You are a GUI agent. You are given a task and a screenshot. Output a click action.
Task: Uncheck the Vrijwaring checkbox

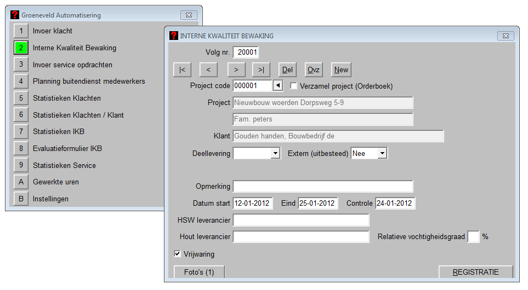pyautogui.click(x=177, y=254)
